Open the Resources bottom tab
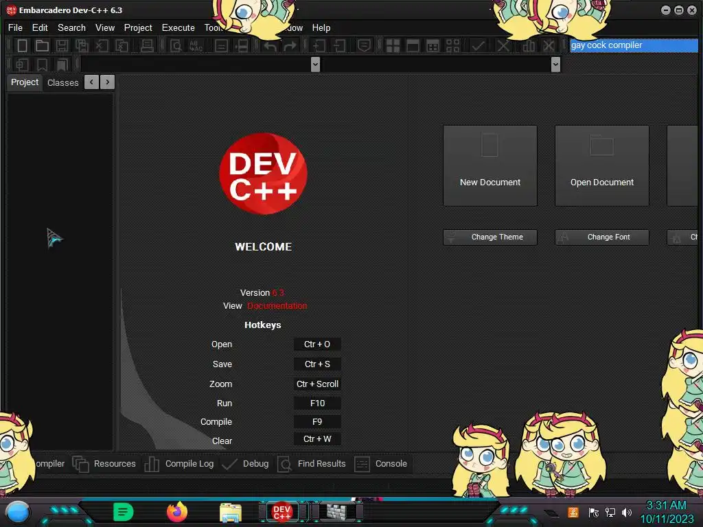Screen dimensions: 703x527 click(x=104, y=464)
